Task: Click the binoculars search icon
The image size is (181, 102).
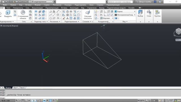Action: click(135, 2)
